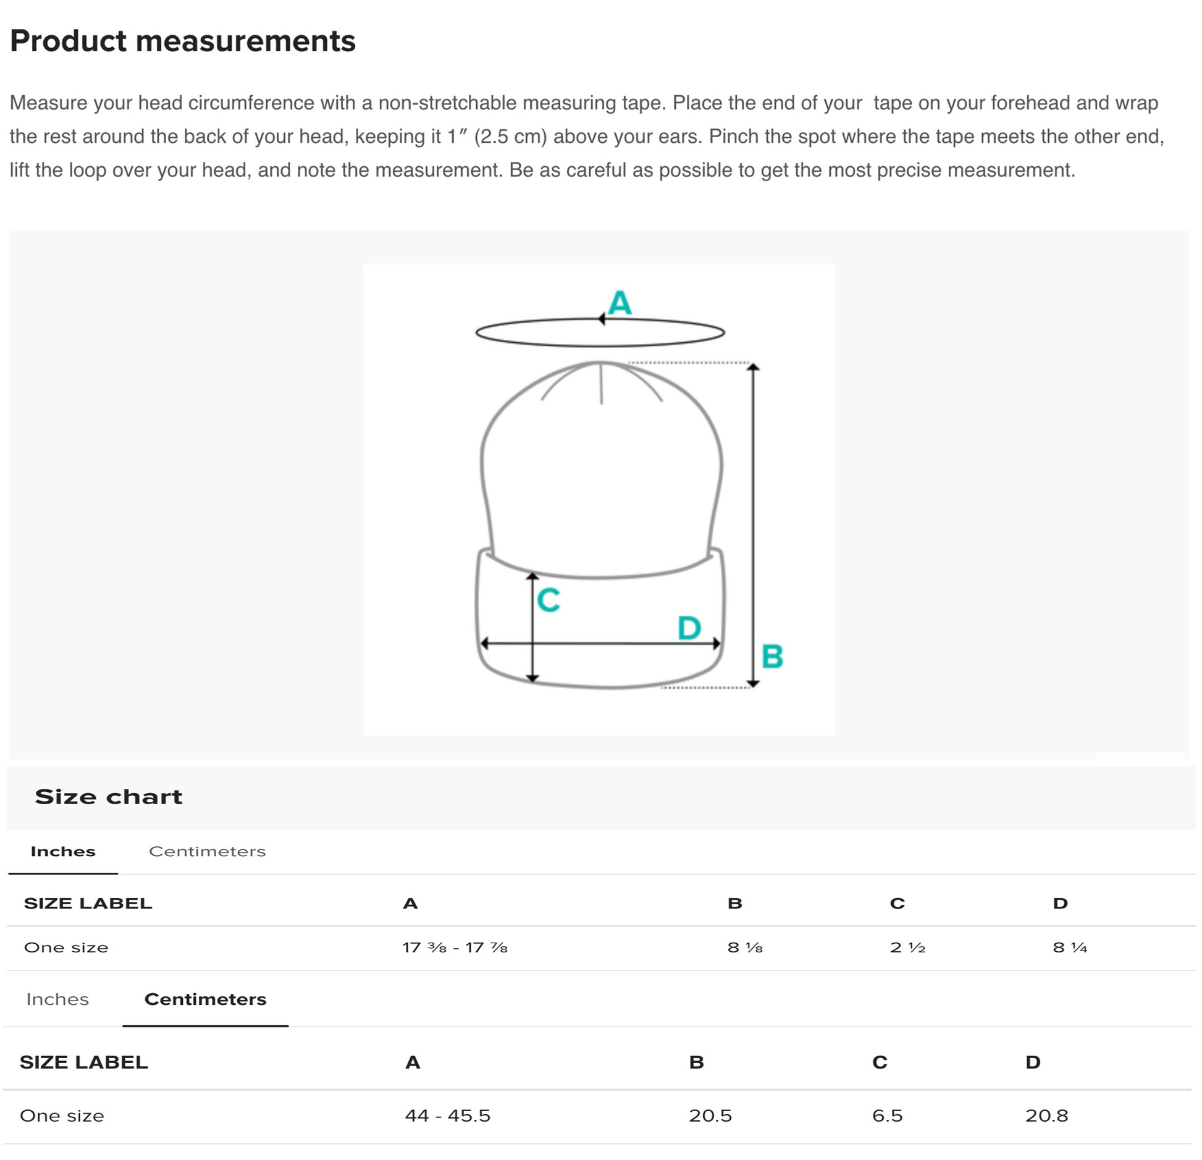Select the active, underlined Inches tab
1202x1160 pixels.
(x=63, y=851)
